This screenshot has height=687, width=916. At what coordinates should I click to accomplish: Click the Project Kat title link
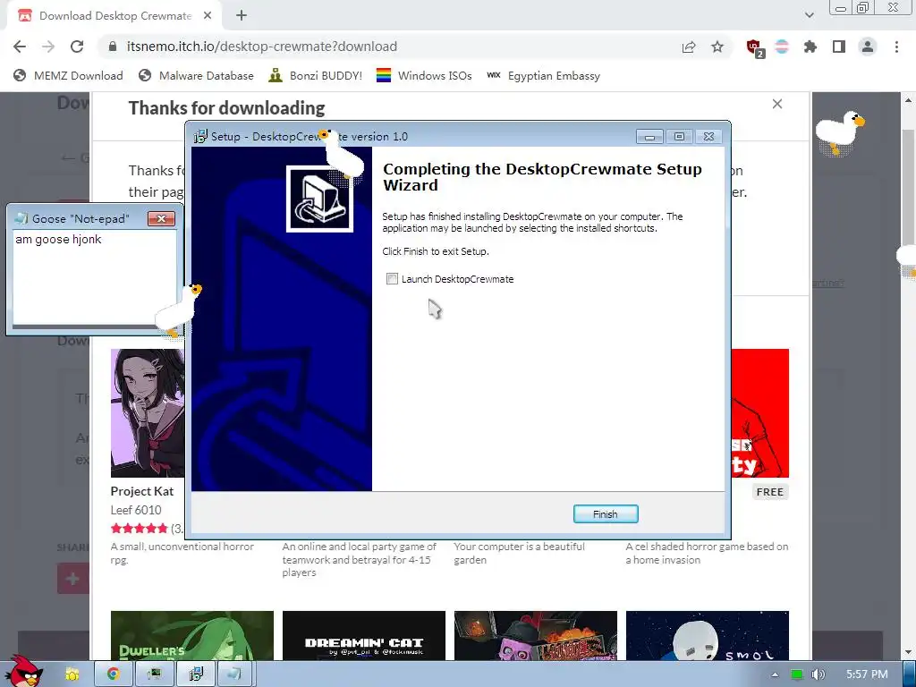(142, 491)
